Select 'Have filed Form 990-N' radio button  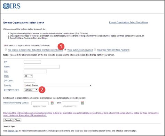95,49
